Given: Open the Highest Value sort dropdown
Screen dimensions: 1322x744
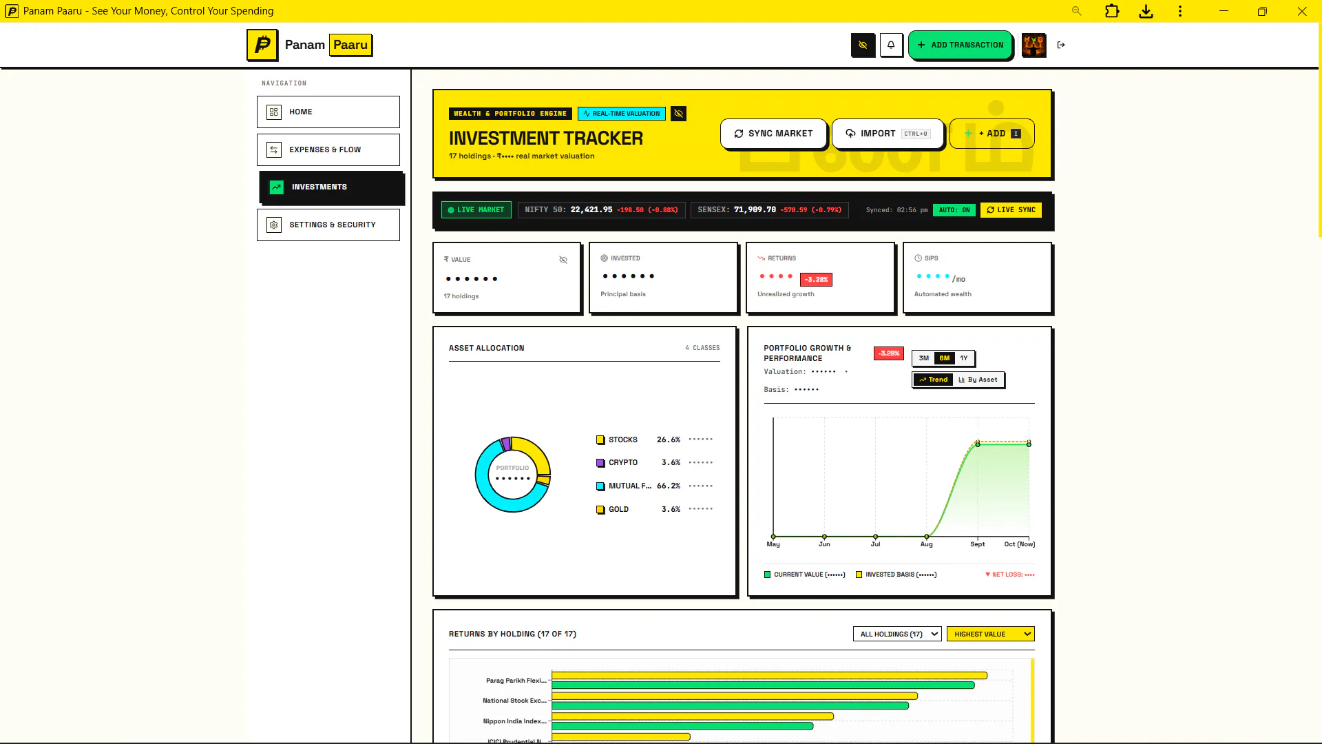Looking at the screenshot, I should 991,634.
